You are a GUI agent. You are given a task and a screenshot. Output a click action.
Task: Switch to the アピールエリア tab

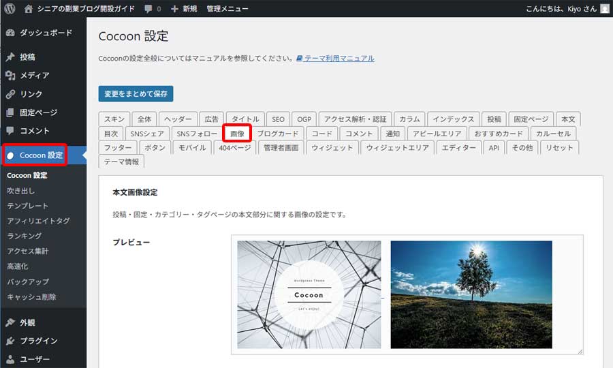pyautogui.click(x=437, y=134)
